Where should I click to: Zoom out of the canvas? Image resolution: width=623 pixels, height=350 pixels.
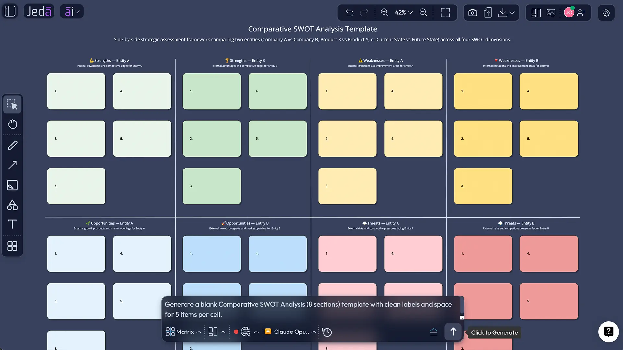[423, 12]
